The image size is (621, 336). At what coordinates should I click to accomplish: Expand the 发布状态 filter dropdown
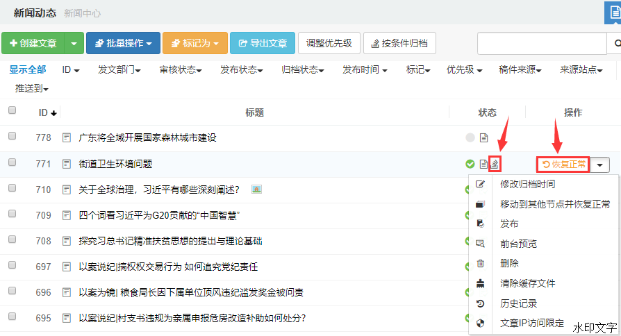coord(241,69)
